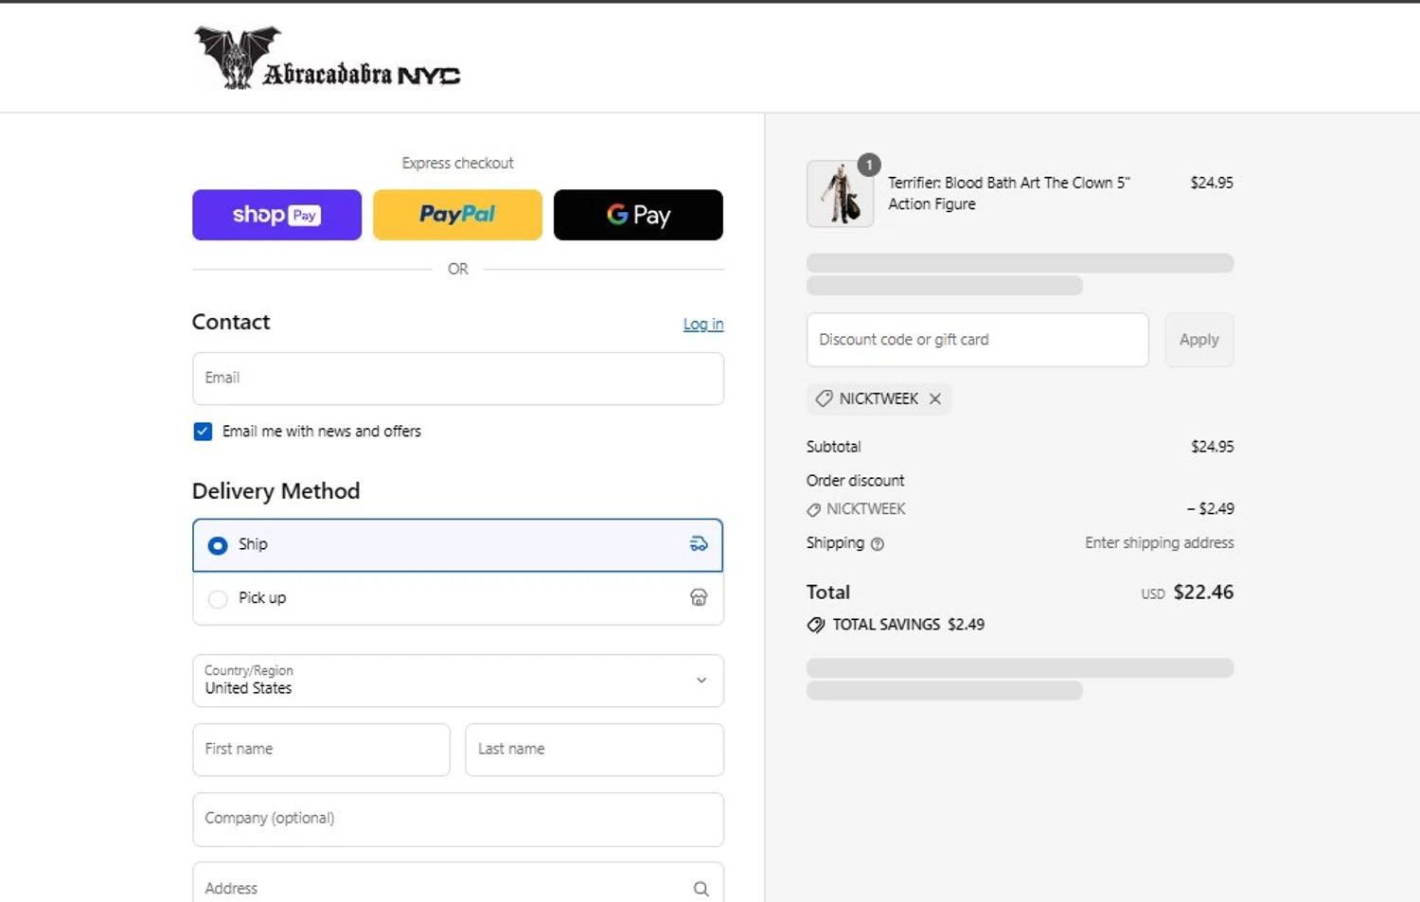The height and width of the screenshot is (902, 1420).
Task: Click the Last name field
Action: [595, 750]
